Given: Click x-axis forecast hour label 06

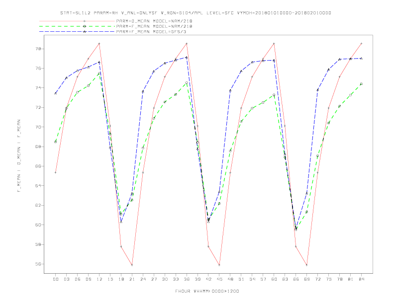Looking at the screenshot, I should (78, 279).
